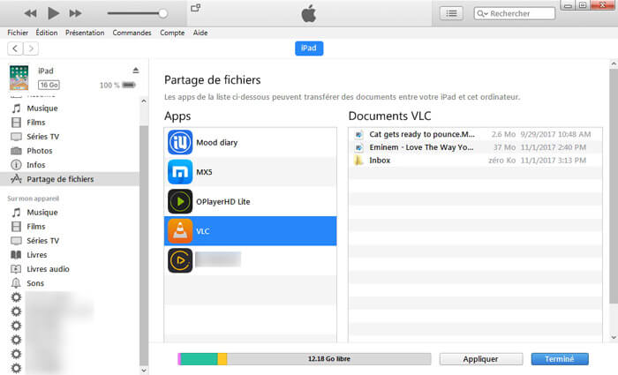The image size is (618, 375).
Task: Eject the iPad device
Action: (135, 70)
